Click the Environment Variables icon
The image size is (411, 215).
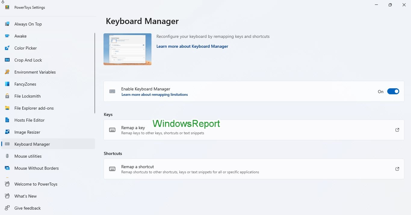click(x=7, y=72)
